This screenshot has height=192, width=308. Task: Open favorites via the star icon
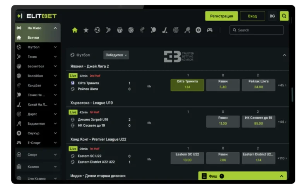(86, 30)
